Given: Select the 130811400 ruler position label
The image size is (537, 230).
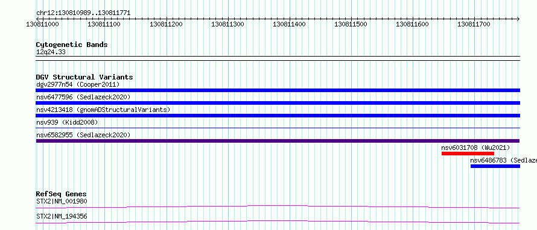Looking at the screenshot, I should [289, 24].
